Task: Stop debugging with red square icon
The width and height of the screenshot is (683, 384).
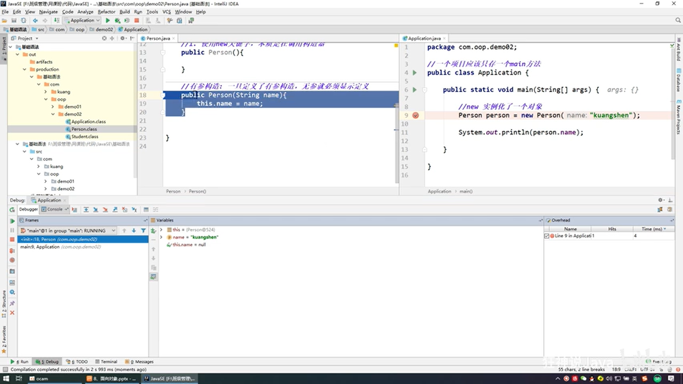Action: [12, 239]
